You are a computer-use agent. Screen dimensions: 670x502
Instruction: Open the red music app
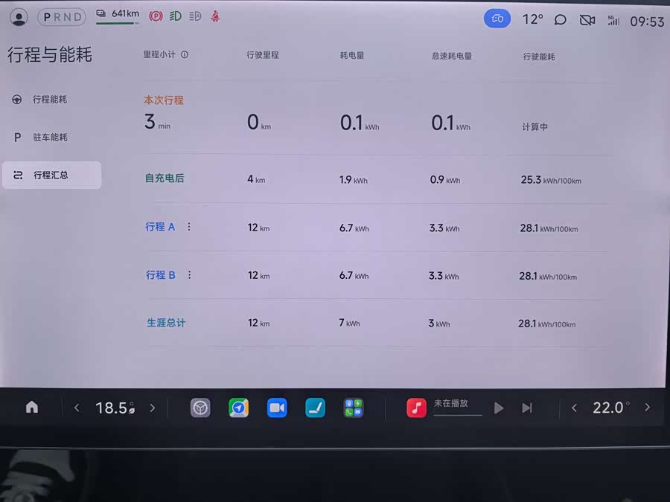pyautogui.click(x=416, y=408)
